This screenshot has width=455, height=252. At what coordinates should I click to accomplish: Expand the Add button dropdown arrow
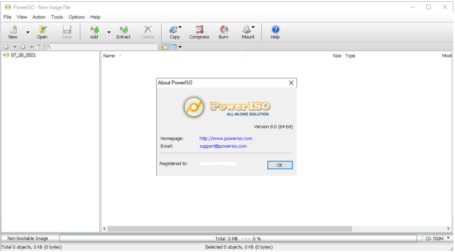click(109, 32)
